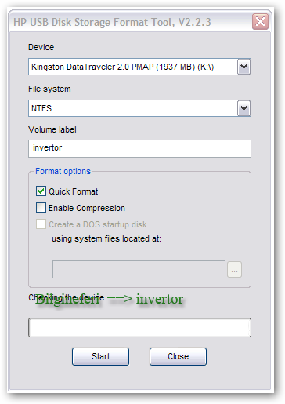This screenshot has width=285, height=404.
Task: Select the Kingston DataTraveler device field
Action: 139,67
